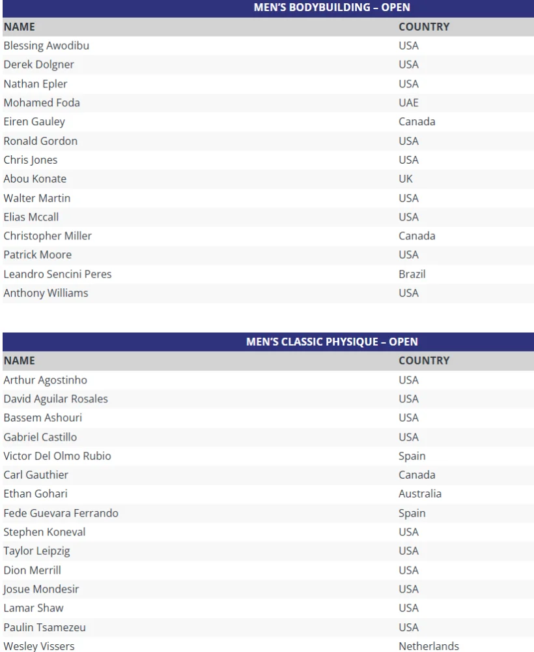Select the Eiren Gauley row name
The image size is (534, 652).
coord(35,122)
